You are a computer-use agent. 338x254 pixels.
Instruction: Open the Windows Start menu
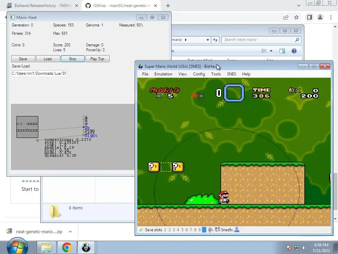[17, 247]
